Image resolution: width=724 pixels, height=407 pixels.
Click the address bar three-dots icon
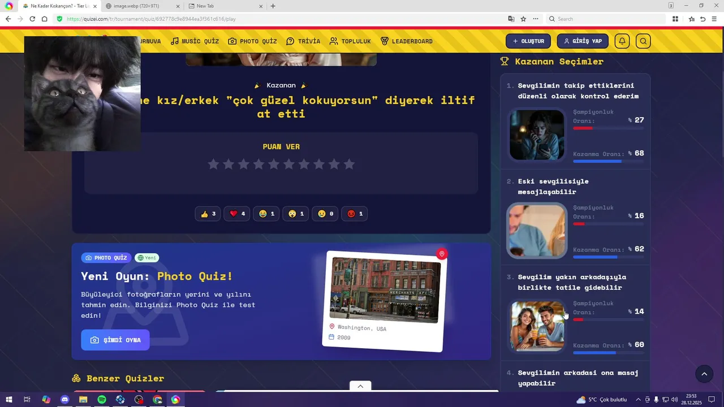click(x=535, y=19)
